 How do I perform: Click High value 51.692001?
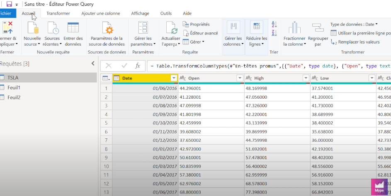(277, 149)
